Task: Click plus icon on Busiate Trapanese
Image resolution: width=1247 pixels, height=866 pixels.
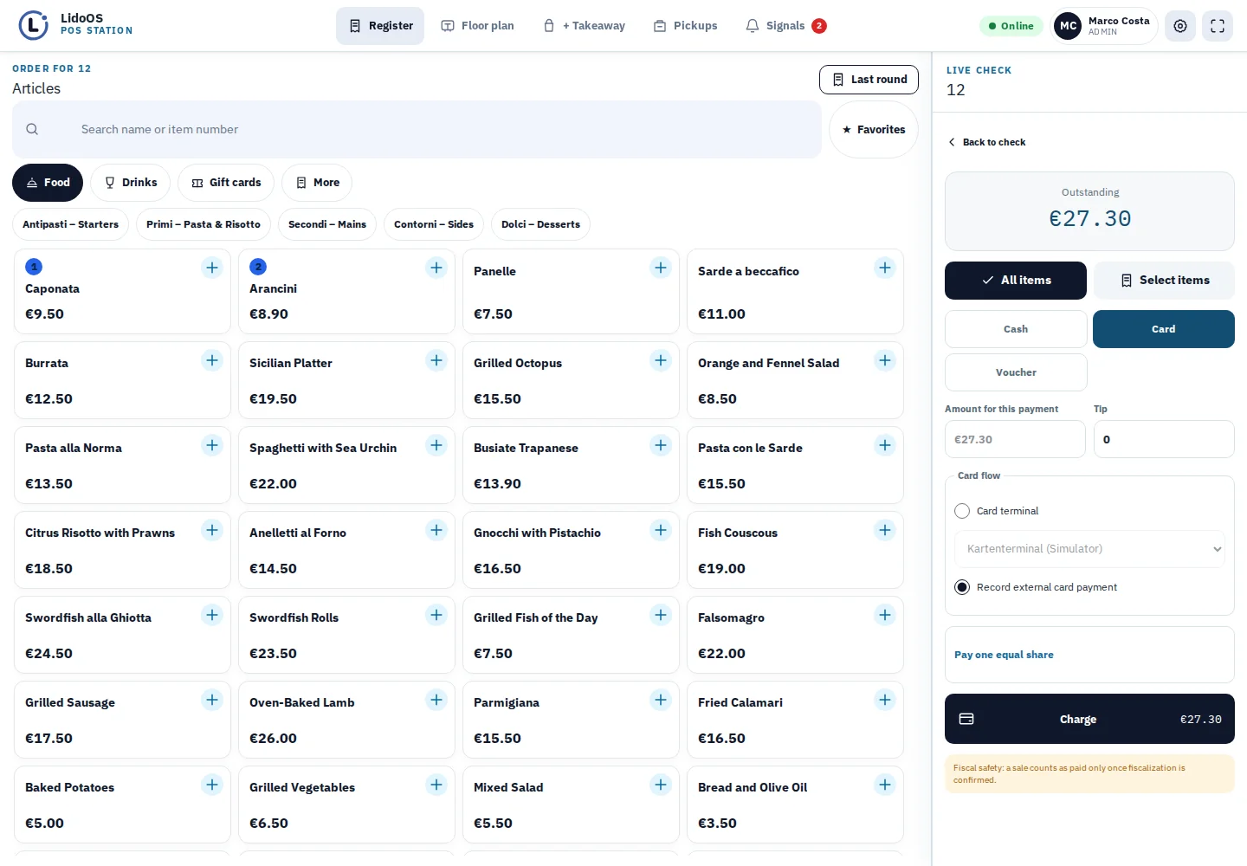Action: (x=661, y=444)
